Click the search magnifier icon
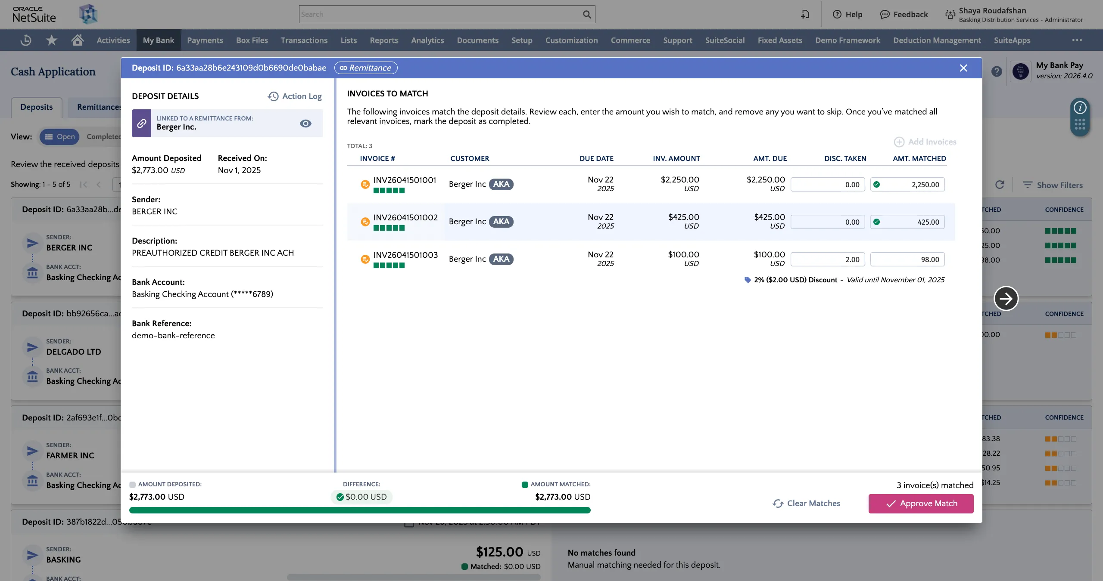This screenshot has height=581, width=1103. point(587,14)
